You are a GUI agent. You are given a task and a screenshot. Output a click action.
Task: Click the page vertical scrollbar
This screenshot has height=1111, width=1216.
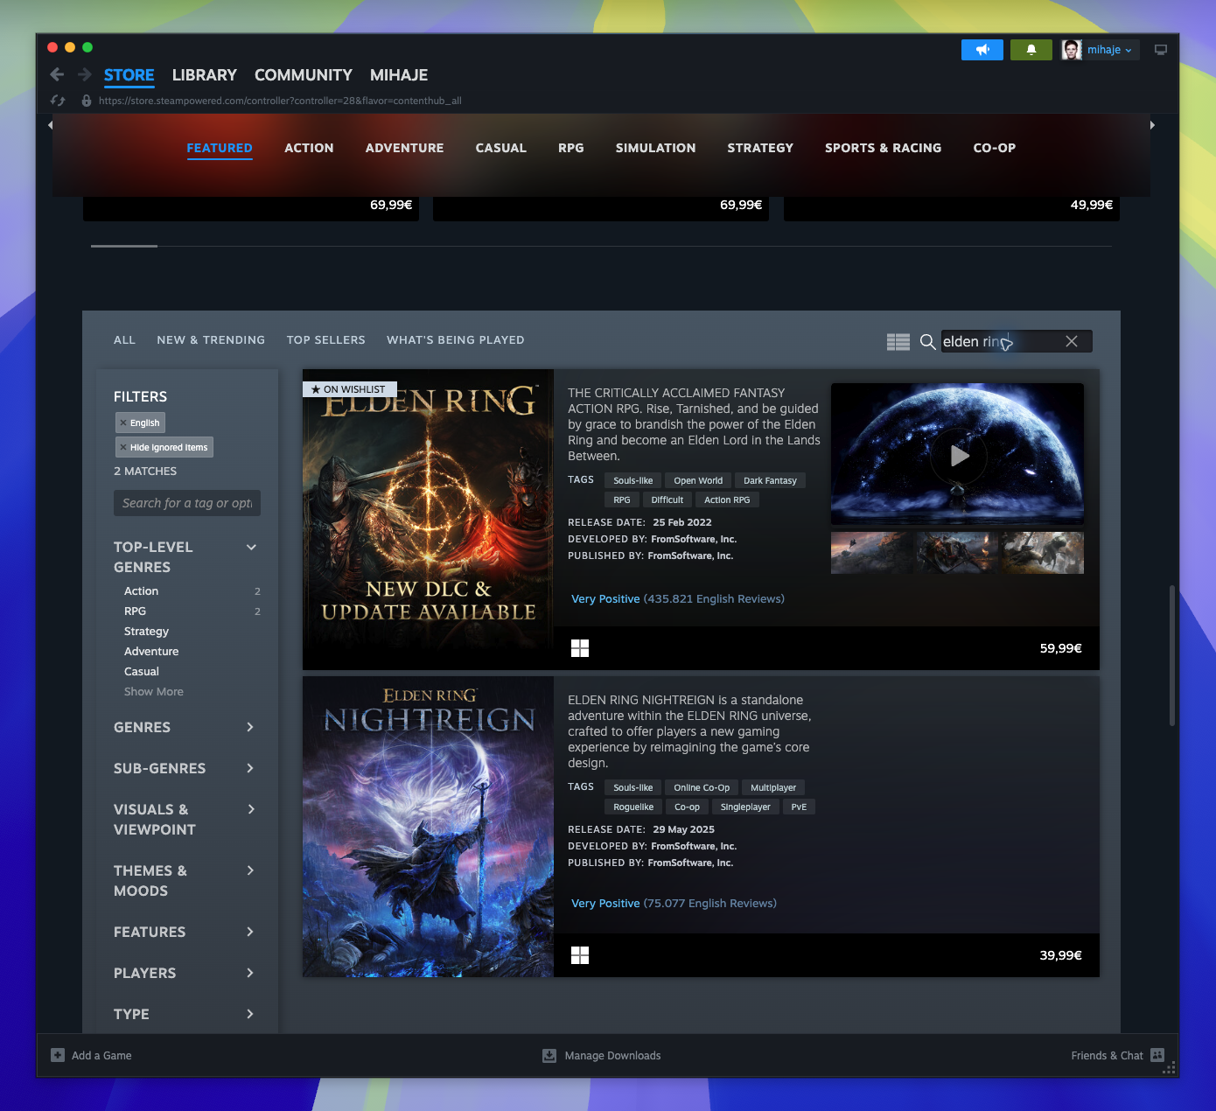[1172, 655]
